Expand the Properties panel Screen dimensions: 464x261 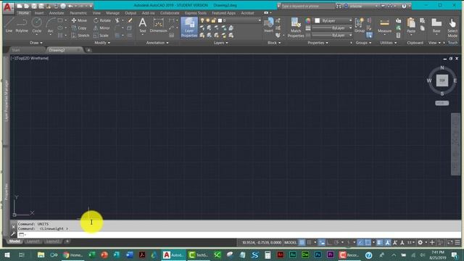[318, 43]
